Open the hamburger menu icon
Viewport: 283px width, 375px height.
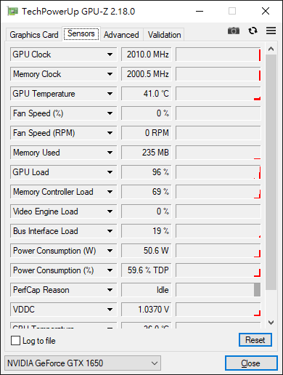pyautogui.click(x=271, y=31)
